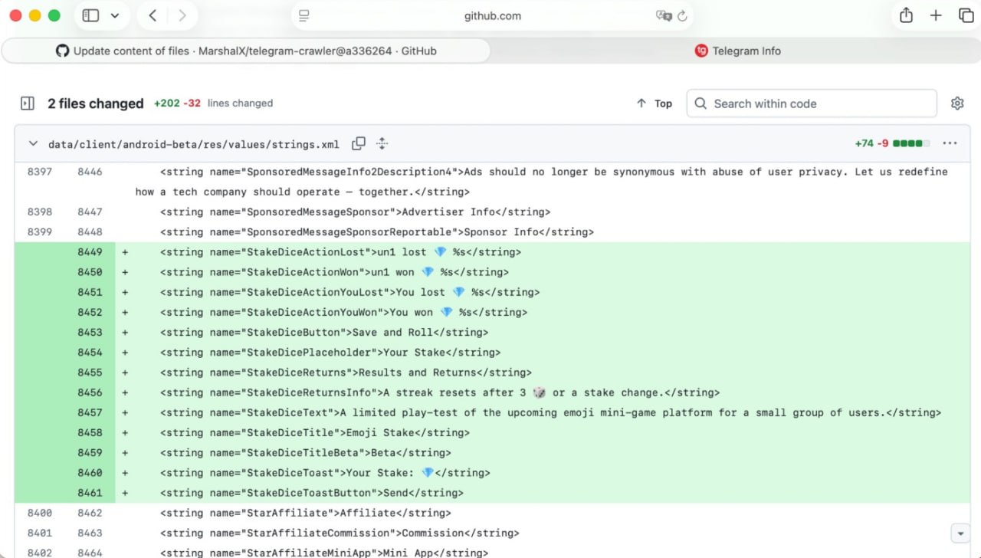Copy the strings.xml file path

358,143
